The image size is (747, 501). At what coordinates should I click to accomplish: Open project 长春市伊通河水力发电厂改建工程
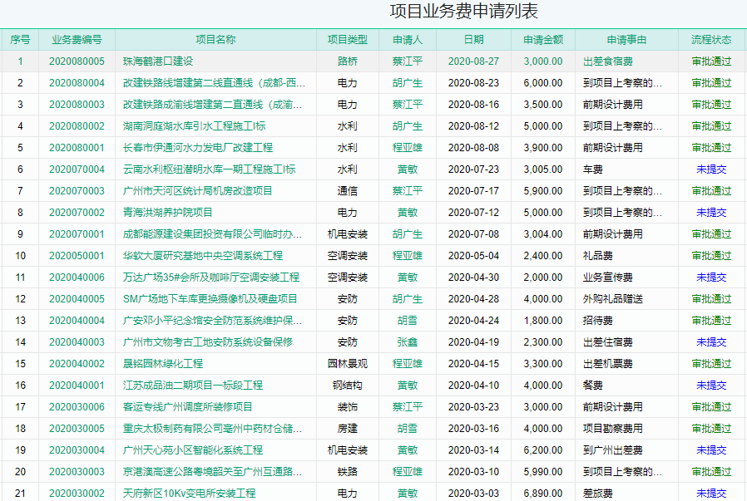tap(198, 148)
